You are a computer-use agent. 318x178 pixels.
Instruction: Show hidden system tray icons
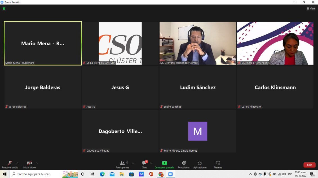tap(251, 174)
